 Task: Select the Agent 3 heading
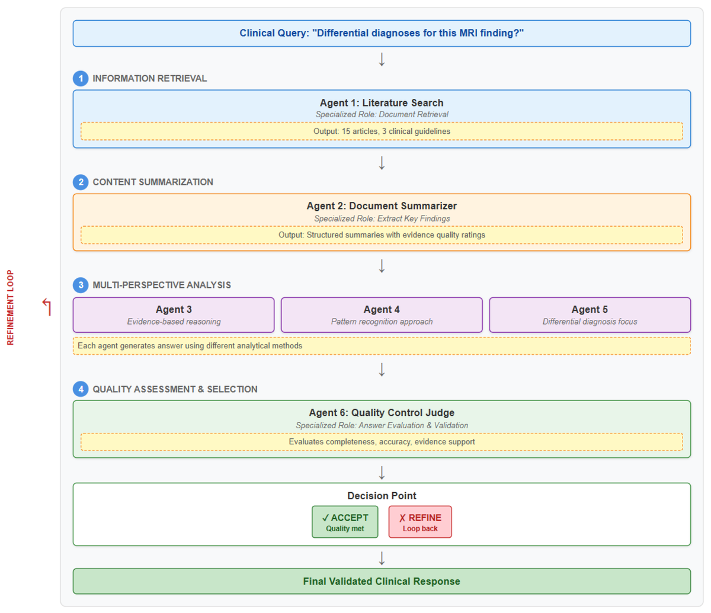pyautogui.click(x=174, y=309)
